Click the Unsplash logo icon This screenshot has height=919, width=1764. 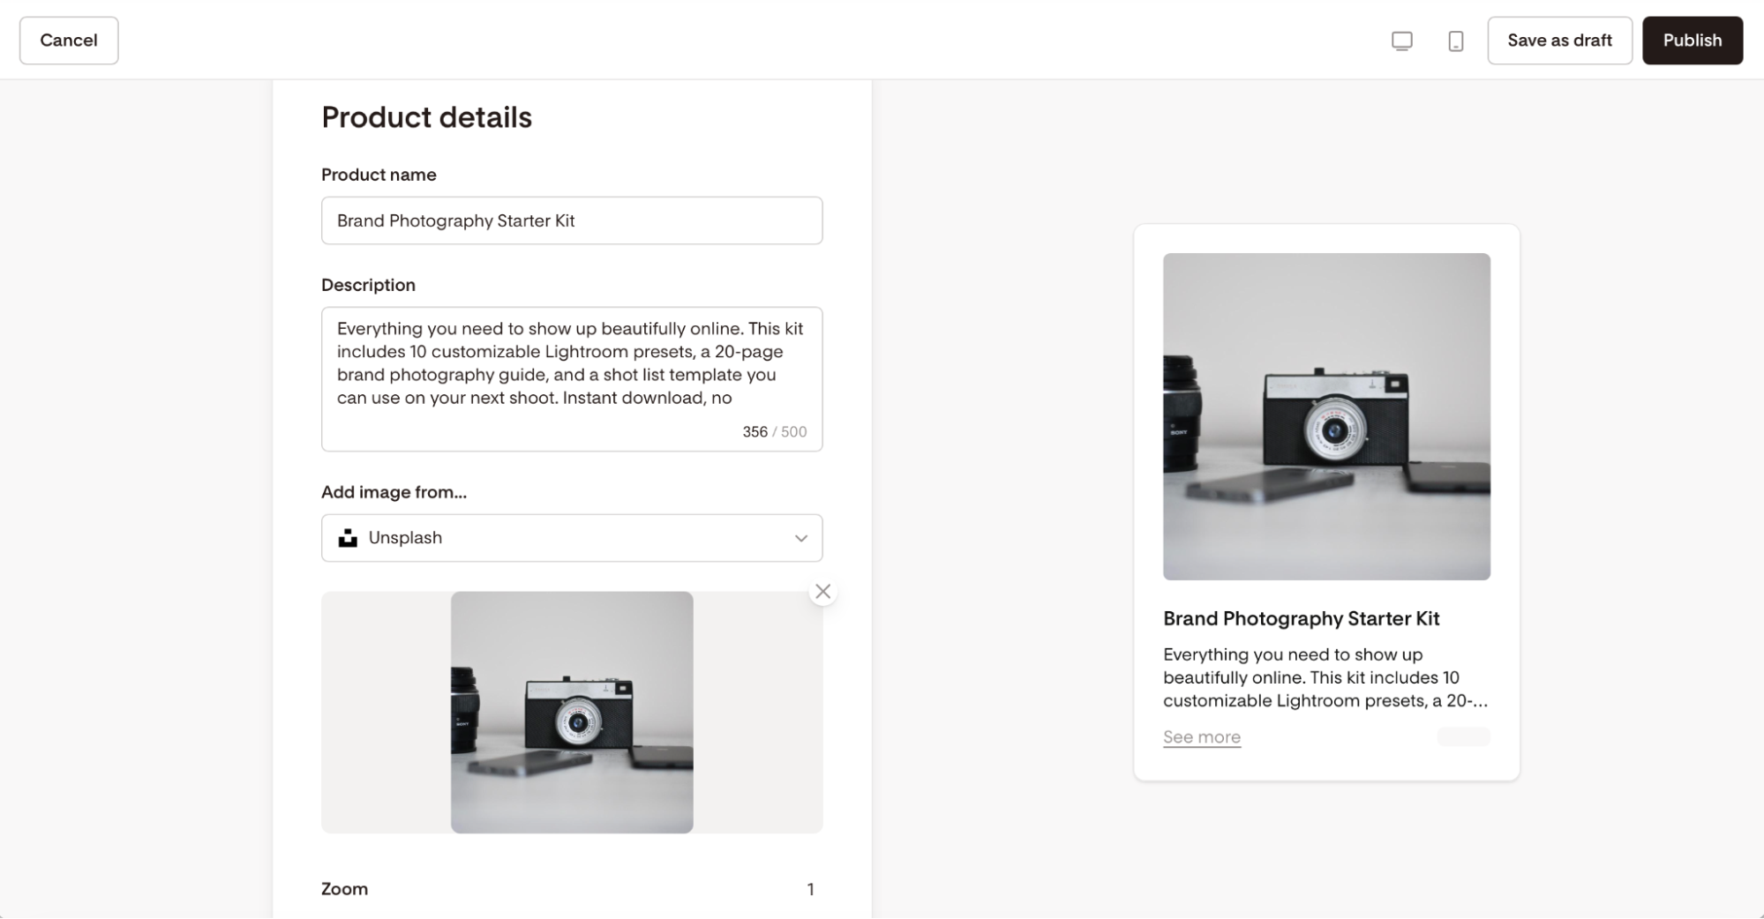348,538
